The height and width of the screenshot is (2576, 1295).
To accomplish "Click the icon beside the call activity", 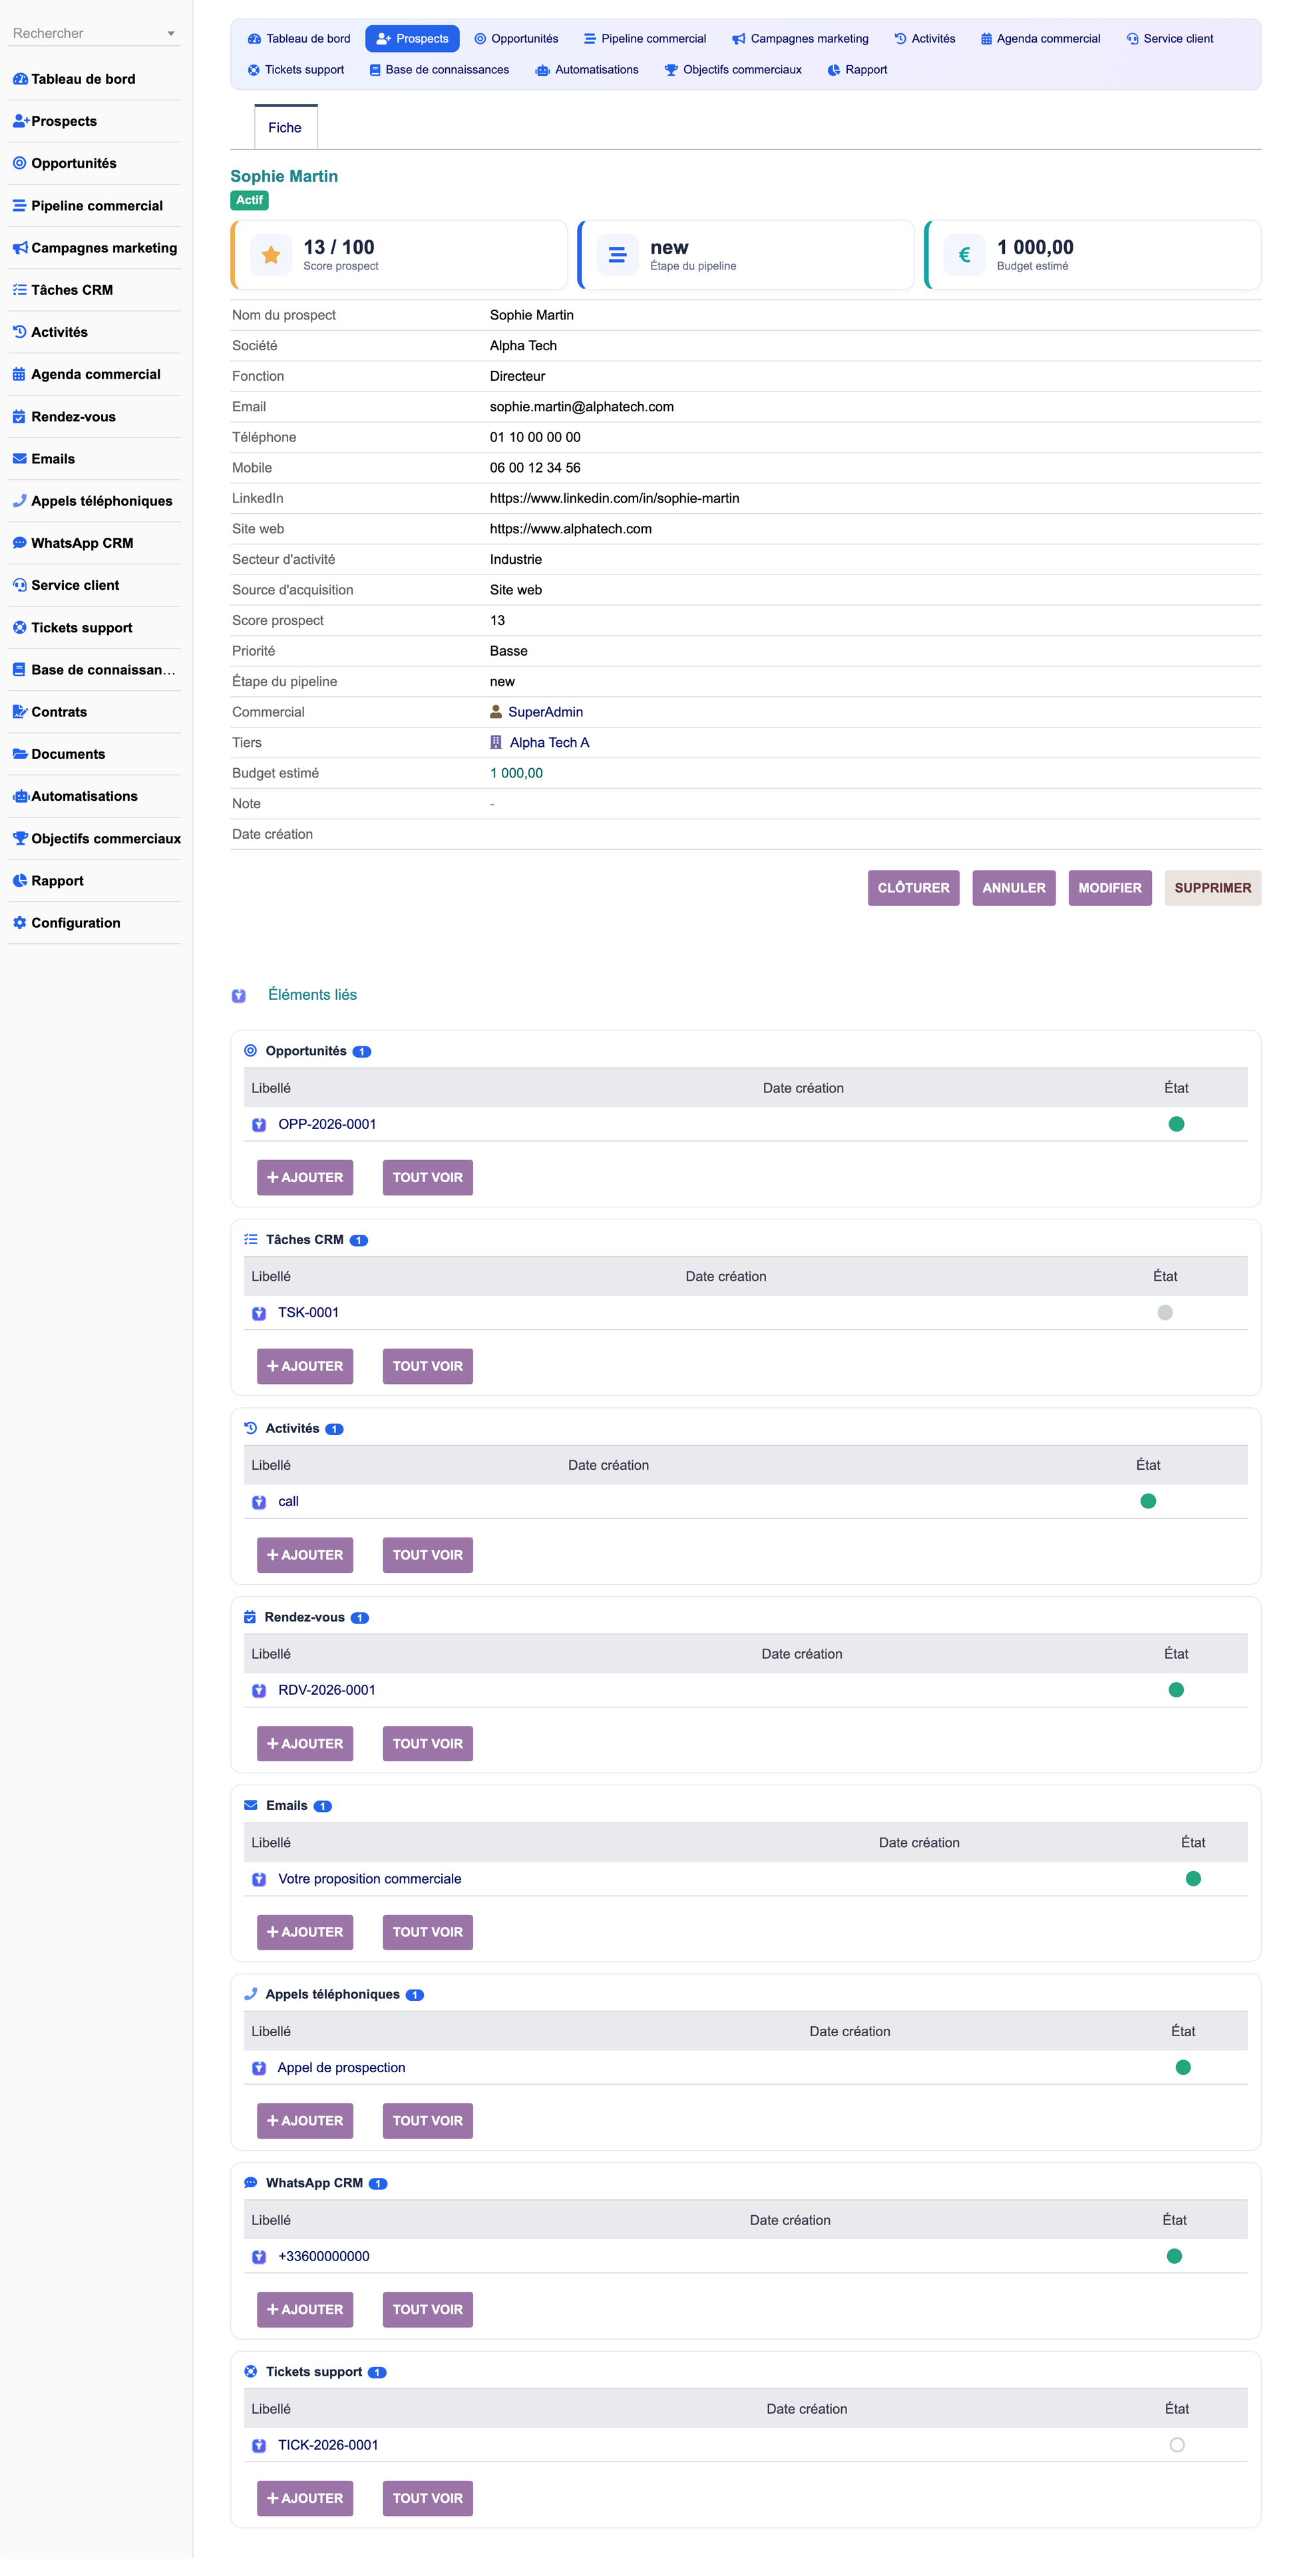I will tap(259, 1502).
